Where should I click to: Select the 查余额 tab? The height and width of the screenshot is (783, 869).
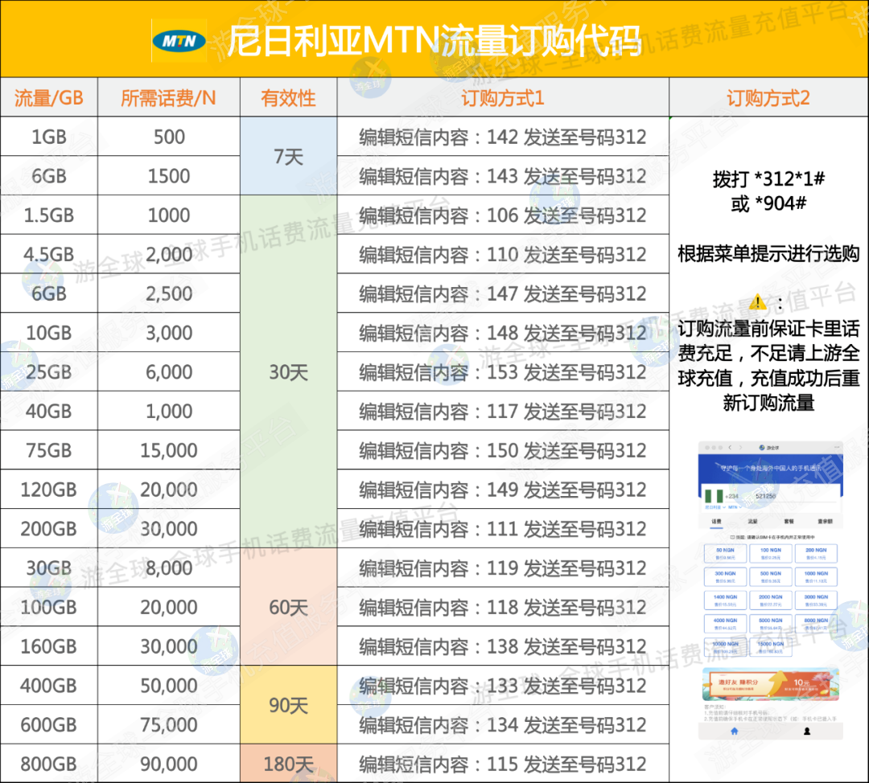click(825, 521)
